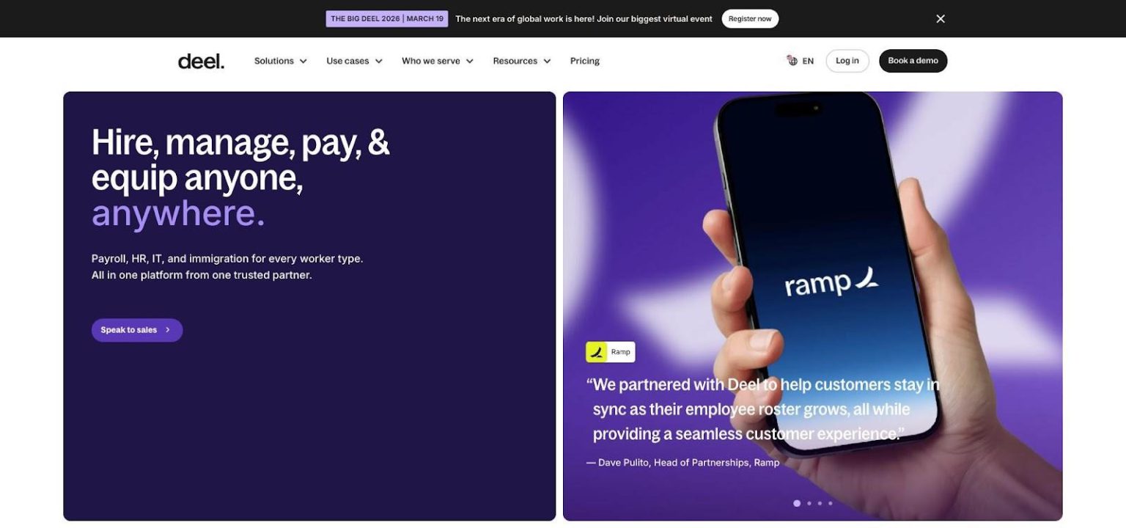Image resolution: width=1126 pixels, height=528 pixels.
Task: Select the second carousel dot
Action: click(809, 503)
